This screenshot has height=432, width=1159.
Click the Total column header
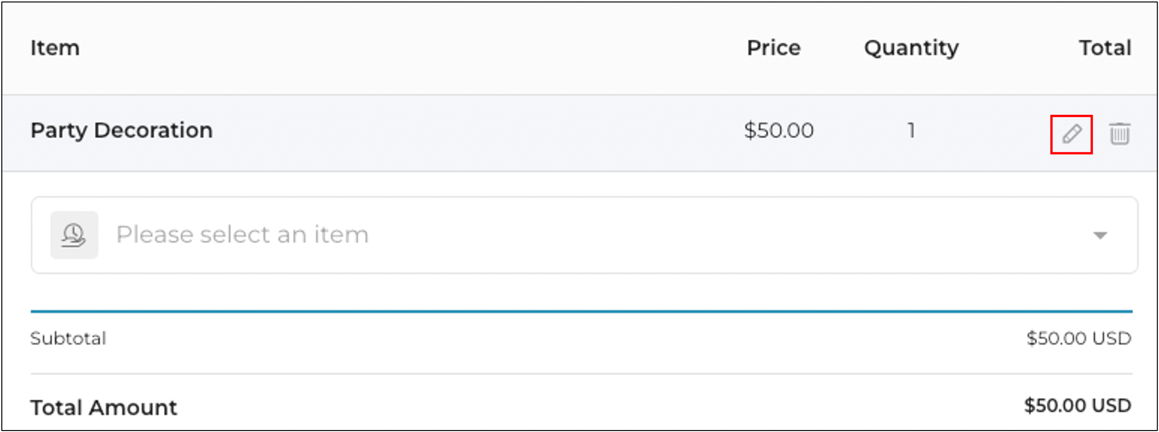pyautogui.click(x=1105, y=48)
